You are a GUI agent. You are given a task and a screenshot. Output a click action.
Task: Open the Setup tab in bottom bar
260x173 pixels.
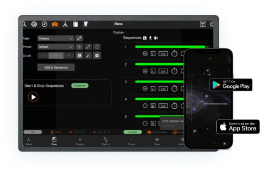[29, 141]
